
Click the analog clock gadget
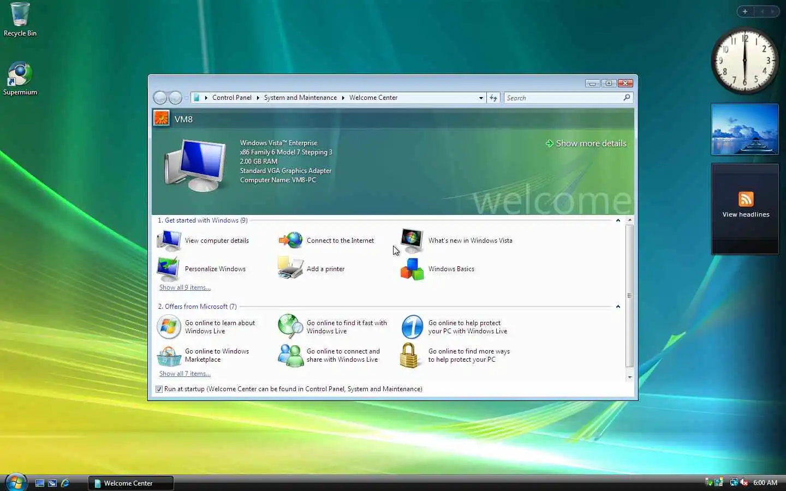click(x=745, y=61)
